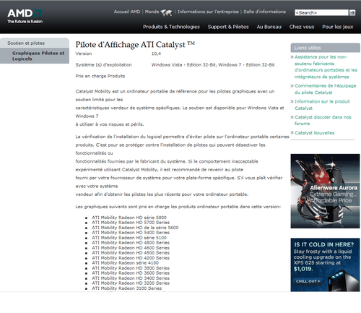The width and height of the screenshot is (361, 313).
Task: Open the Pour les jeux menu
Action: click(x=338, y=27)
